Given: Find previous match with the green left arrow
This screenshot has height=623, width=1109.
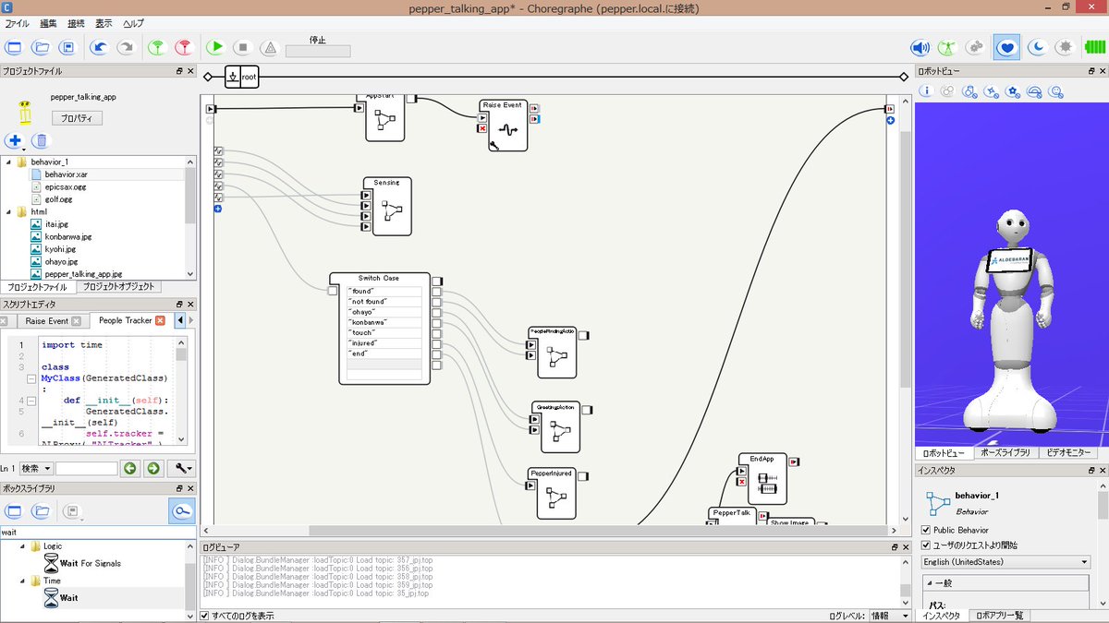Looking at the screenshot, I should pos(130,469).
